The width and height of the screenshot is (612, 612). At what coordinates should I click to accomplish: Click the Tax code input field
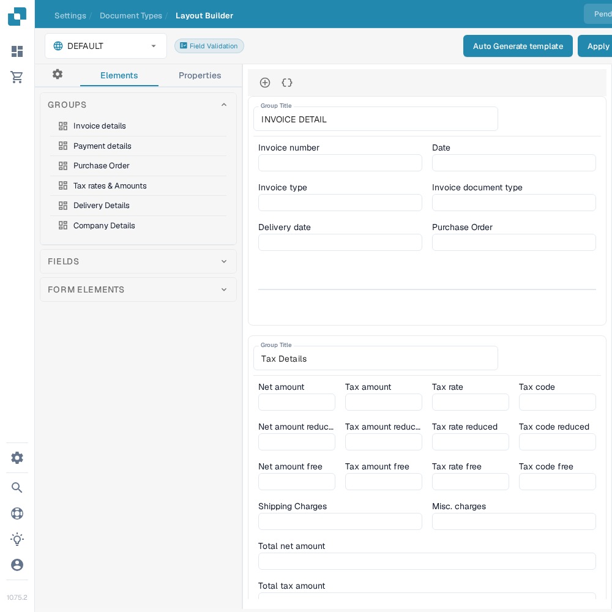(x=558, y=402)
